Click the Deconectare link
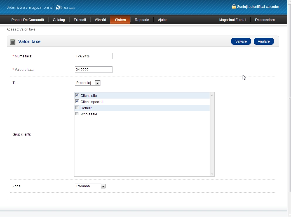The width and height of the screenshot is (291, 217). coord(265,20)
